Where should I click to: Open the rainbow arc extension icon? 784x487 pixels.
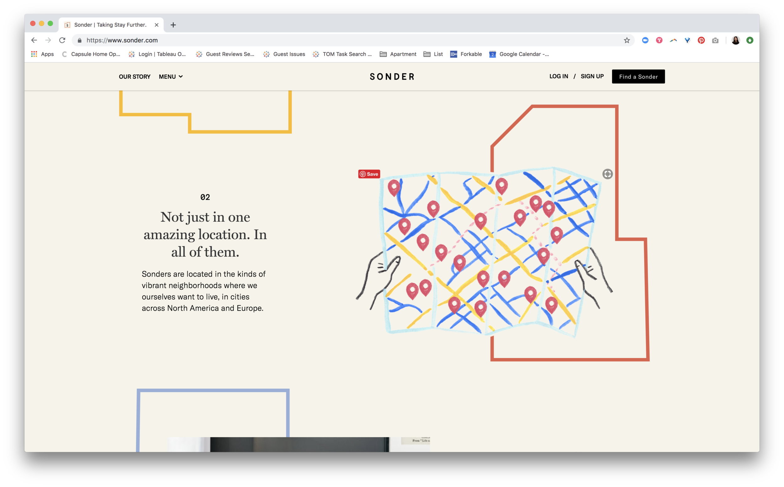(673, 40)
